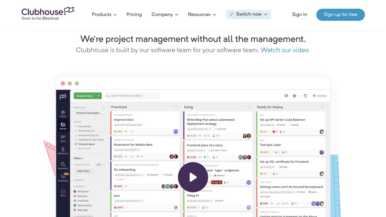Expand the Resources menu chevron
386x217 pixels.
pos(214,15)
